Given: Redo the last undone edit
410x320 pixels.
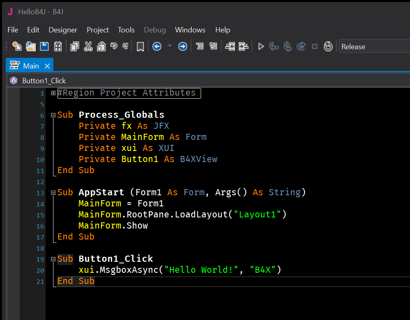Looking at the screenshot, I should tap(126, 46).
